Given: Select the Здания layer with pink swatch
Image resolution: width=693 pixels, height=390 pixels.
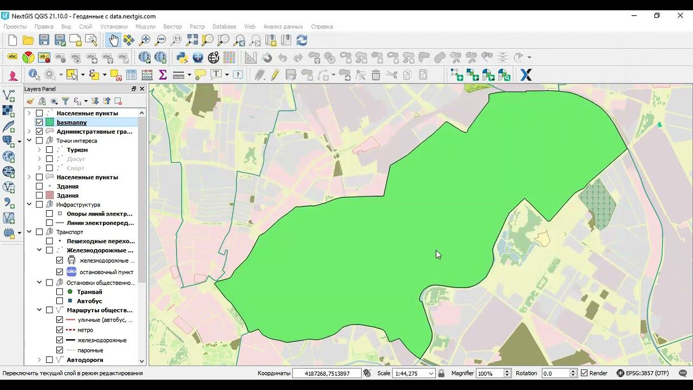Looking at the screenshot, I should (67, 196).
